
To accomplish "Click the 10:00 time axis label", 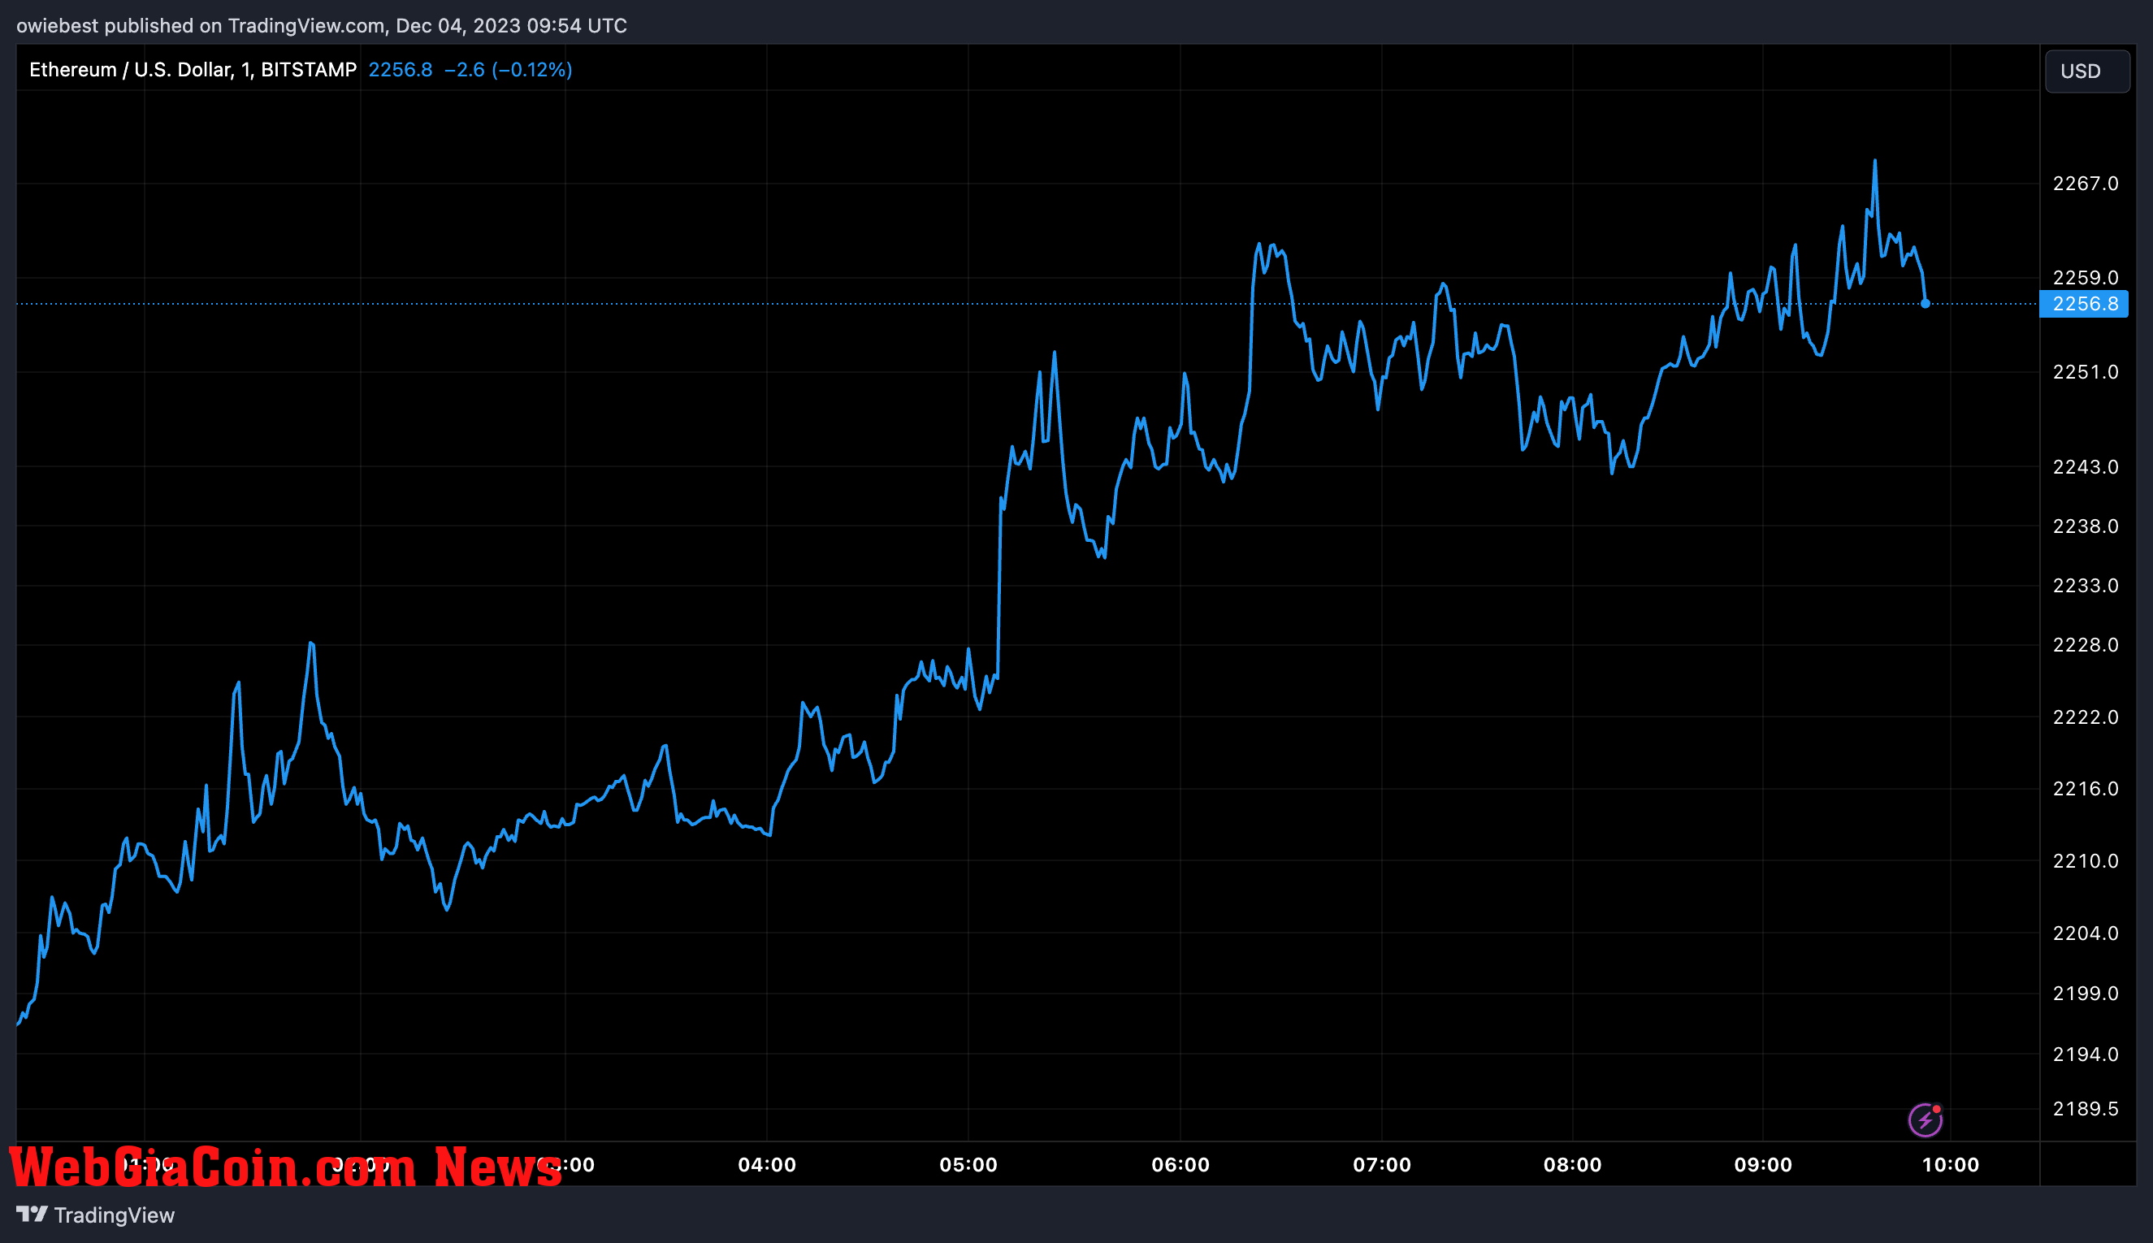I will click(1950, 1164).
